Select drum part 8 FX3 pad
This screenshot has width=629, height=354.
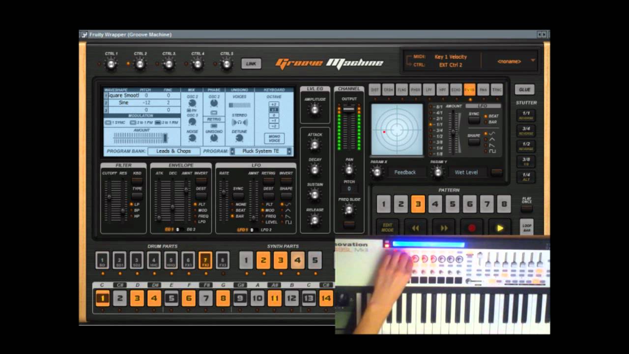223,260
